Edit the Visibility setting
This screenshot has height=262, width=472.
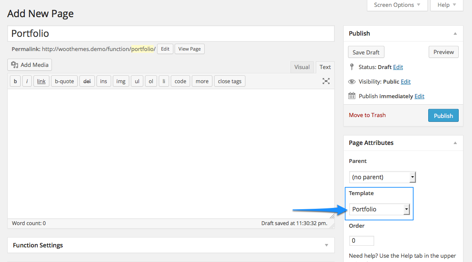click(405, 81)
